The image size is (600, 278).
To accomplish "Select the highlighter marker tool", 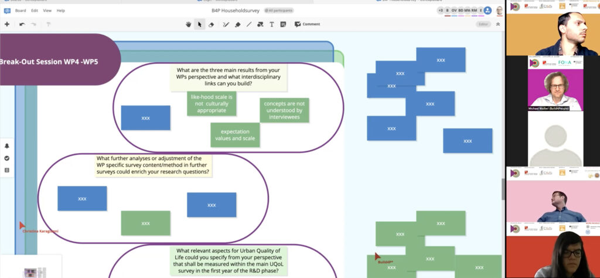I will (238, 24).
